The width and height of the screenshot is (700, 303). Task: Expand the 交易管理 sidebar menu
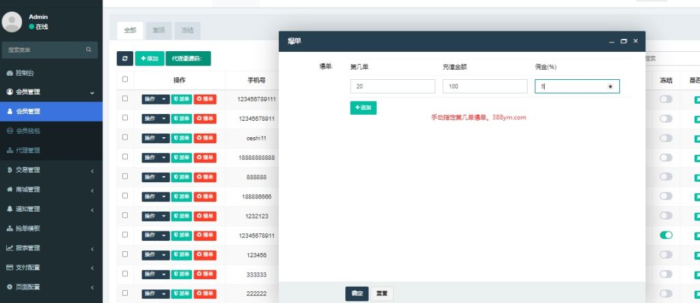point(51,170)
